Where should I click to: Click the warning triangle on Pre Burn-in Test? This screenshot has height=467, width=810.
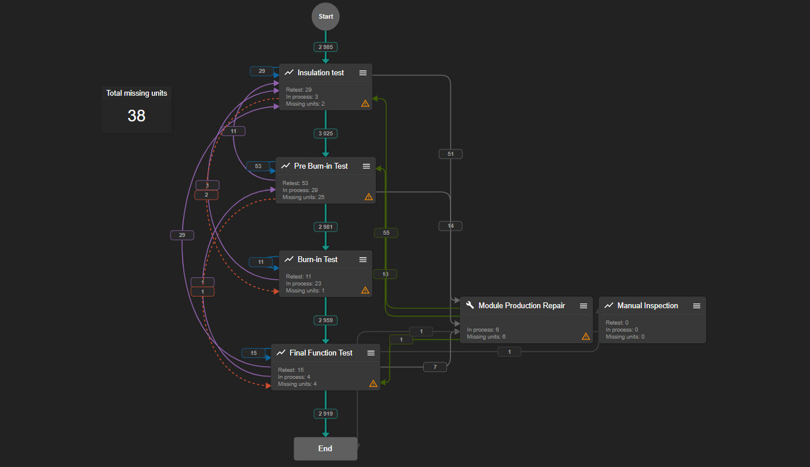[x=369, y=197]
